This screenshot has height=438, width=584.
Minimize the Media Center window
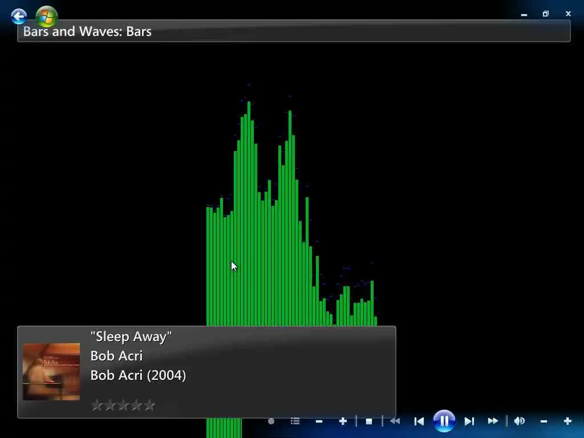(x=524, y=14)
